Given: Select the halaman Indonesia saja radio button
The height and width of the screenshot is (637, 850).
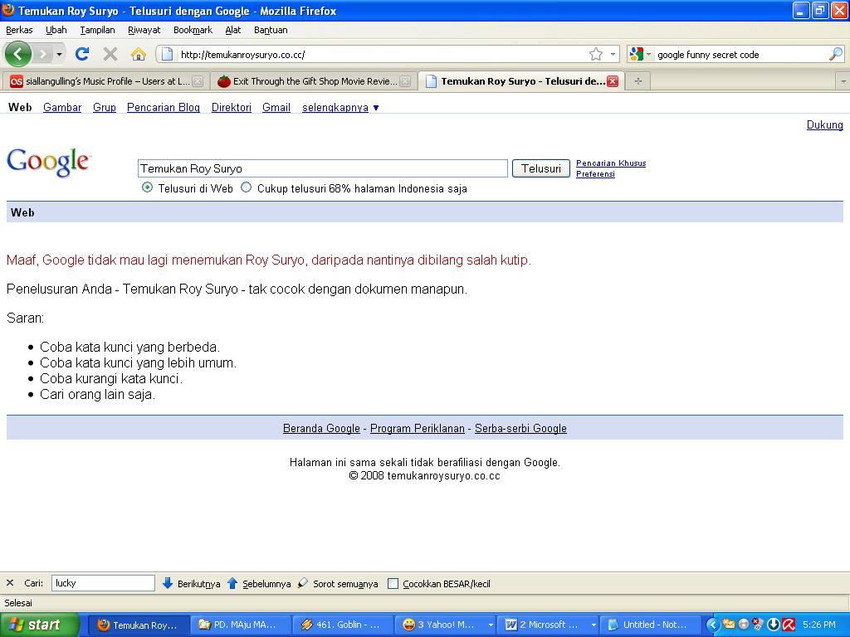Looking at the screenshot, I should point(246,187).
